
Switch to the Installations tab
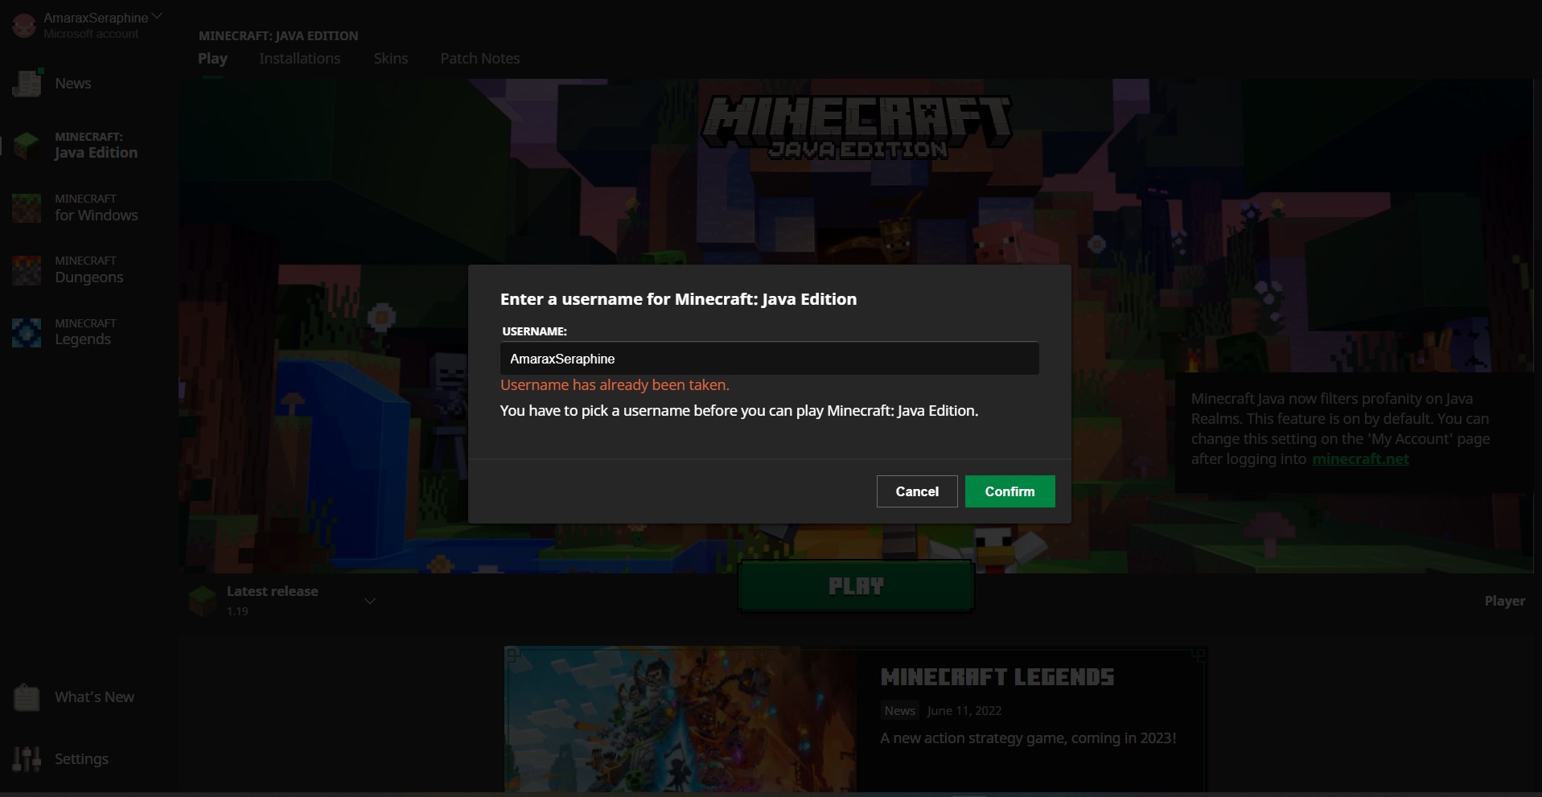tap(299, 59)
